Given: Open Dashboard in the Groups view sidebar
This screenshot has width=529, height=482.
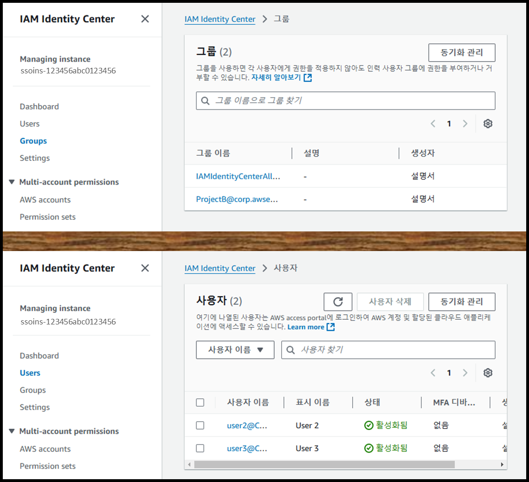Looking at the screenshot, I should (39, 107).
